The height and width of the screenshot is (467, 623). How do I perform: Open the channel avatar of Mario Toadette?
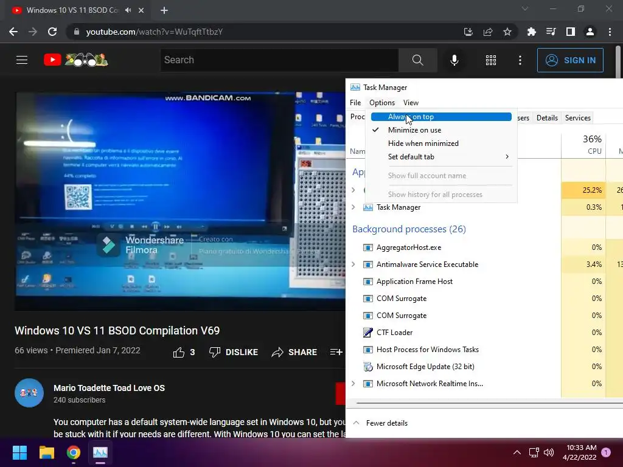click(29, 393)
